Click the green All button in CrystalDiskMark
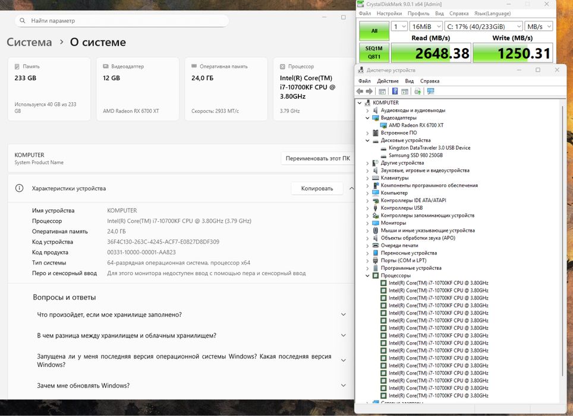This screenshot has width=573, height=416. (x=374, y=31)
